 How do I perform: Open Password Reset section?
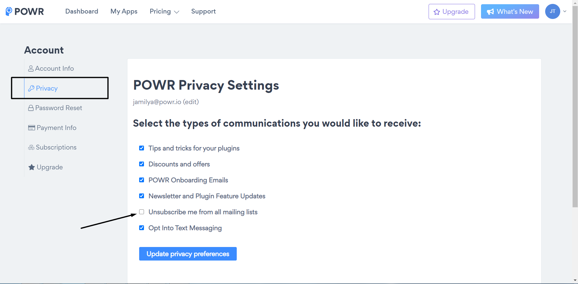[x=55, y=108]
